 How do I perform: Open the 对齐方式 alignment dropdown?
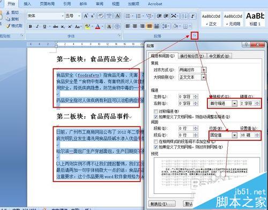[204, 70]
